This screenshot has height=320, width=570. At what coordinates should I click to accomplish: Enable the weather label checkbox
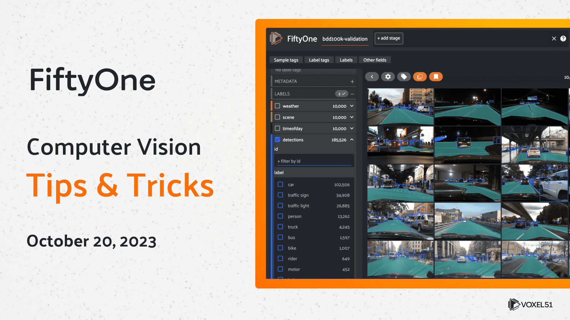277,106
